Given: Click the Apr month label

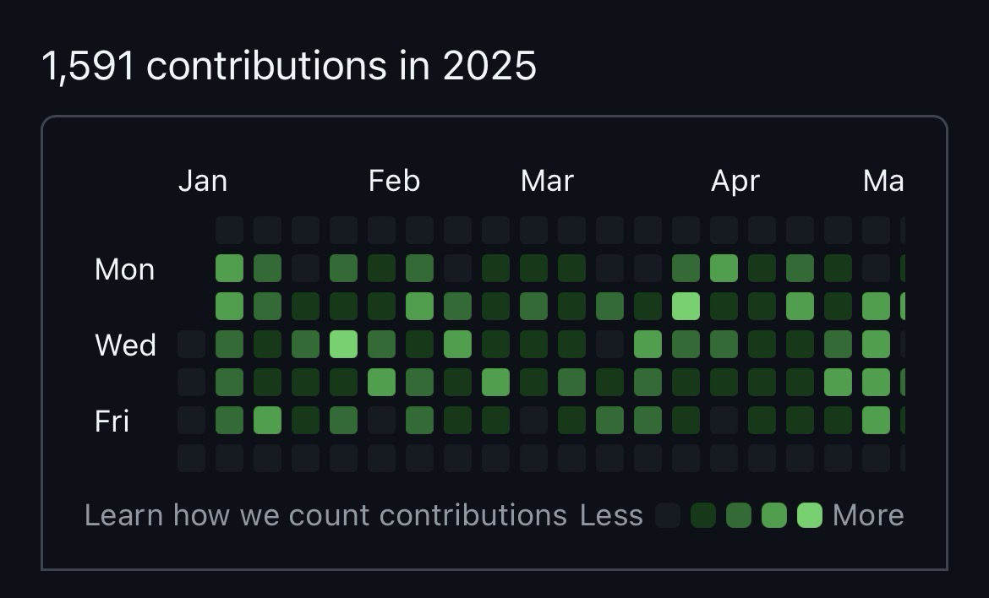Looking at the screenshot, I should pyautogui.click(x=735, y=181).
